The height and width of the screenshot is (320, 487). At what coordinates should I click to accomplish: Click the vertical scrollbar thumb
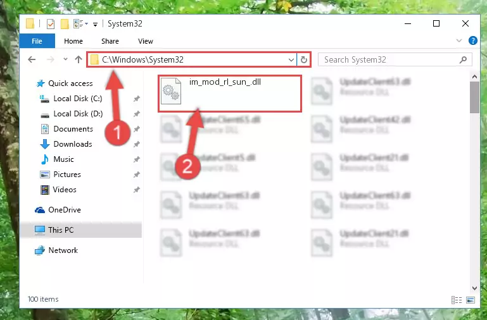point(474,97)
